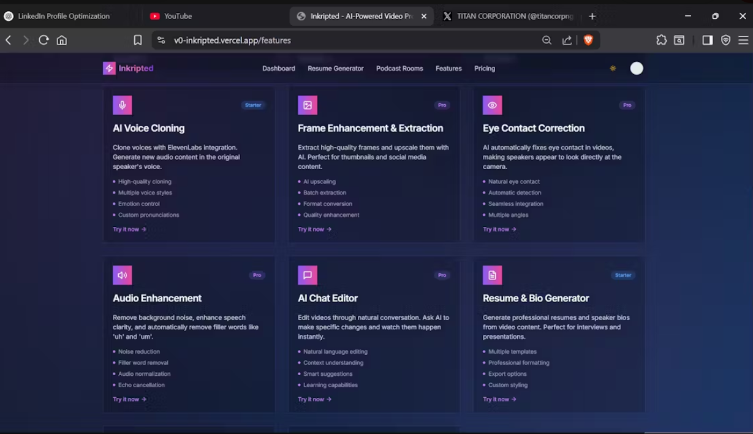The image size is (753, 434).
Task: Close the Inkripted tab
Action: (424, 17)
